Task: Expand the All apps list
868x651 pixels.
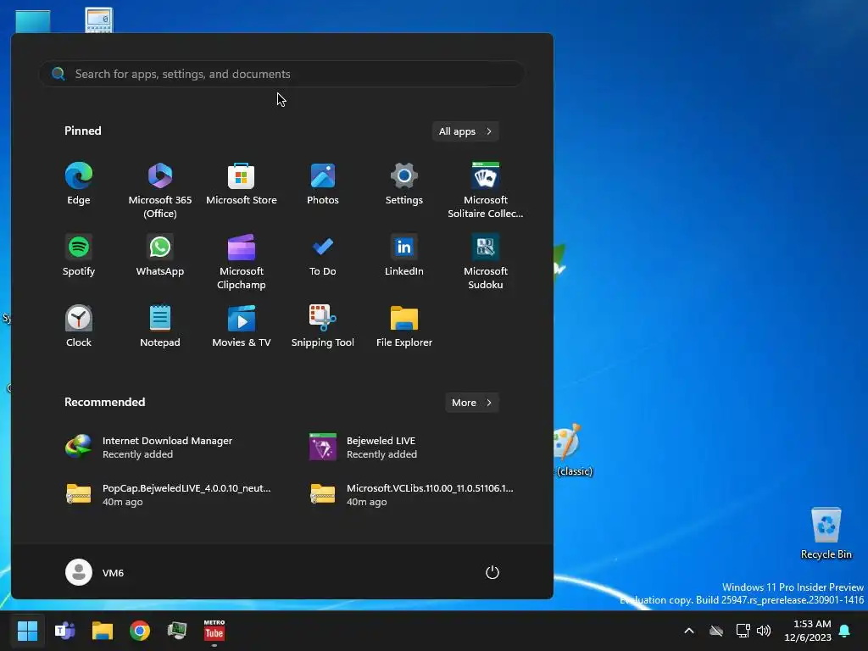Action: [465, 131]
